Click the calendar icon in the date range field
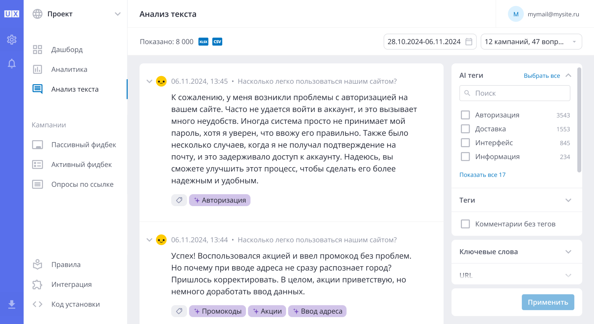 pyautogui.click(x=469, y=42)
